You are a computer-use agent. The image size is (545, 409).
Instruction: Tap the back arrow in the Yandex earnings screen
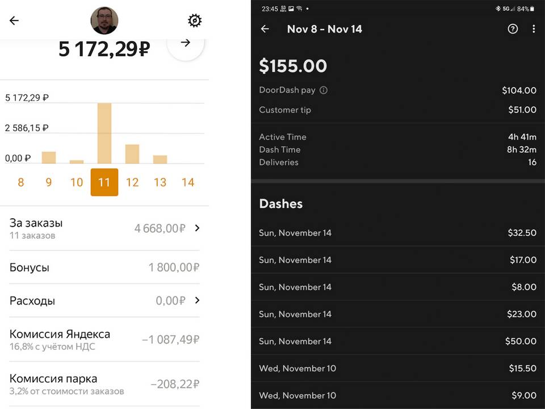[x=14, y=20]
